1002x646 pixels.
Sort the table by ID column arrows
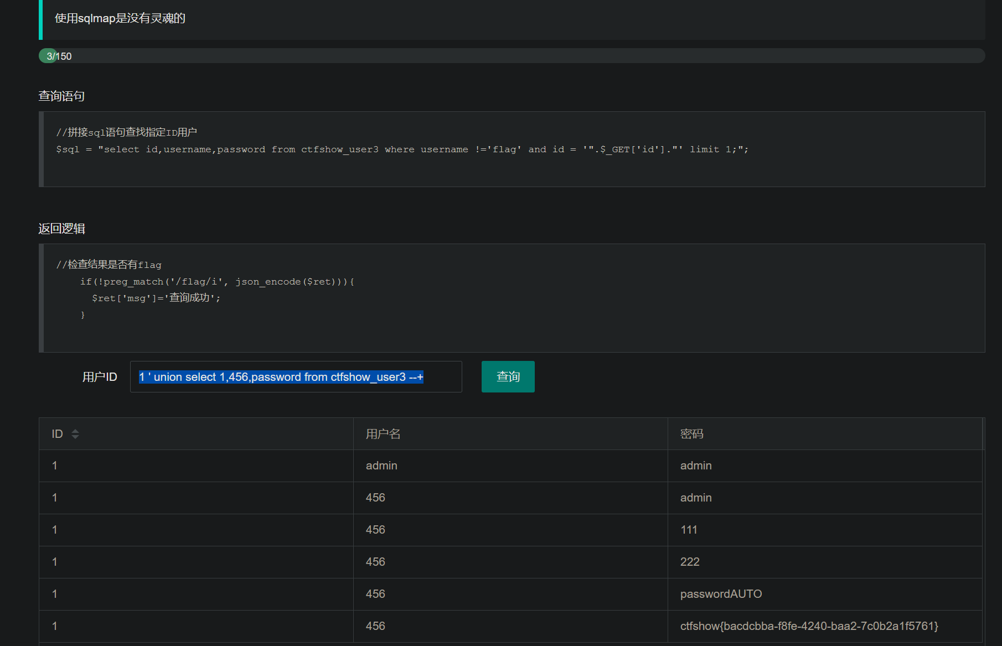click(75, 434)
